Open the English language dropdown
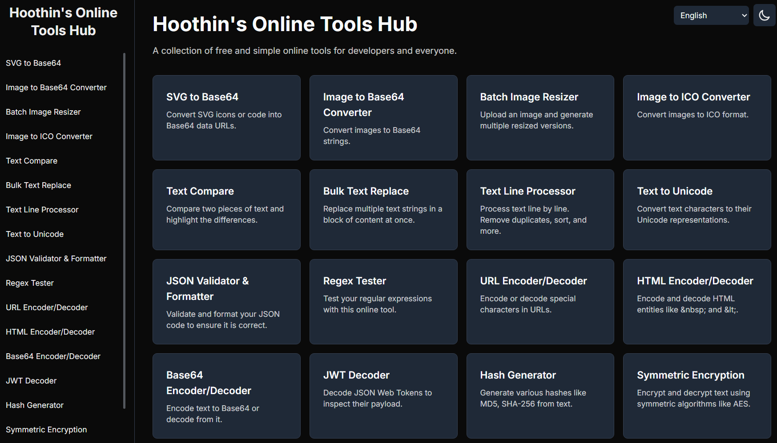The image size is (777, 443). coord(711,16)
